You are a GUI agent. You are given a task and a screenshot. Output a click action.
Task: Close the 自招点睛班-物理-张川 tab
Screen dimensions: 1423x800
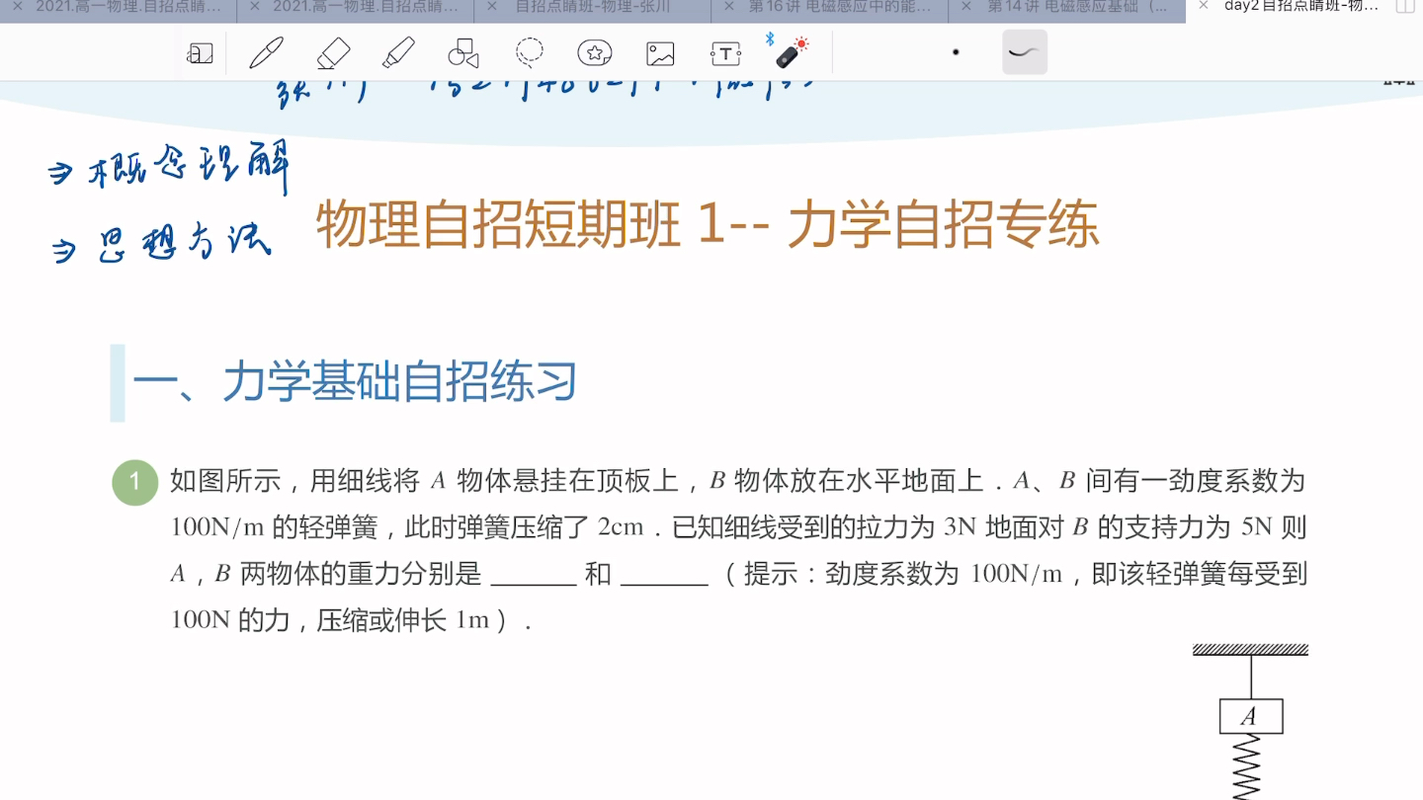491,6
